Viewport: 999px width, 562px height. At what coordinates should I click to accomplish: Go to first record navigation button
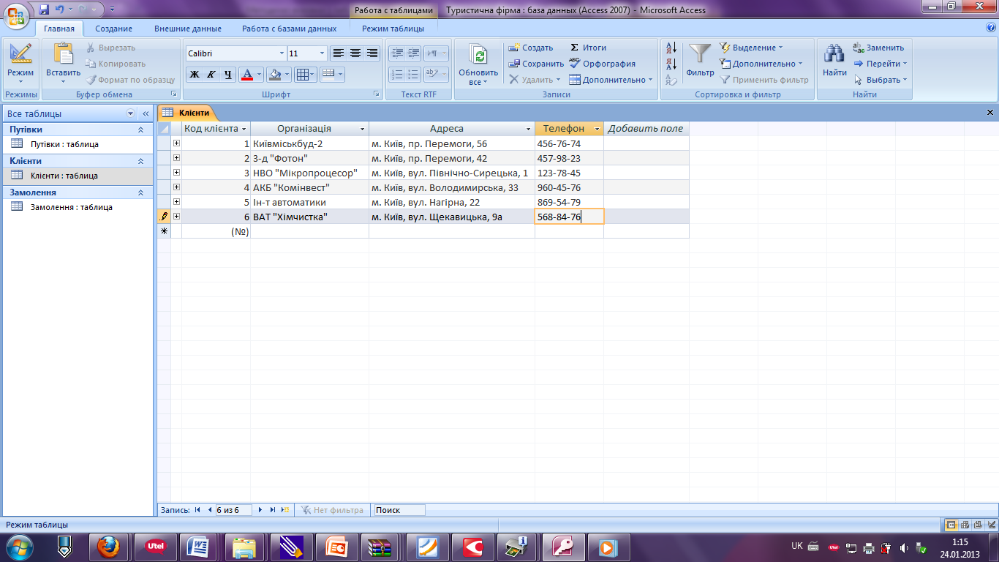coord(197,510)
